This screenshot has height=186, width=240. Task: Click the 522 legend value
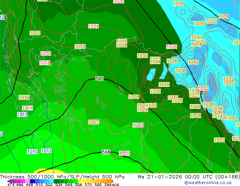[49, 184]
